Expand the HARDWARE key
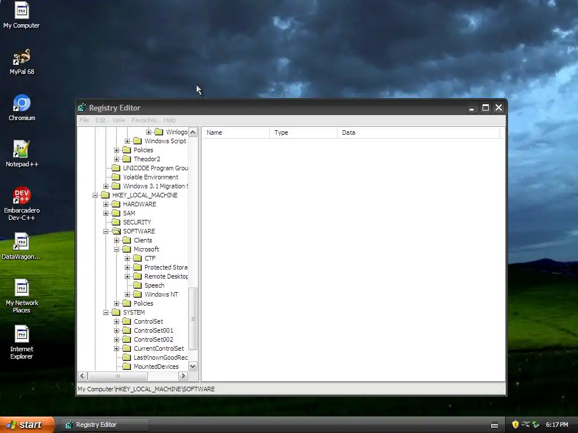 pyautogui.click(x=106, y=204)
